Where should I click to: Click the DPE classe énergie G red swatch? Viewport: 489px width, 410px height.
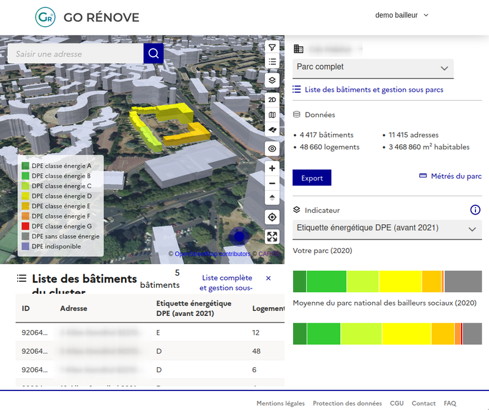26,226
